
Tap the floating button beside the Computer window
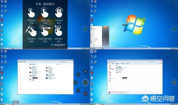174,82
